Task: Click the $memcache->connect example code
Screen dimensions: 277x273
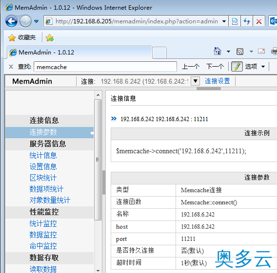Action: click(x=181, y=151)
